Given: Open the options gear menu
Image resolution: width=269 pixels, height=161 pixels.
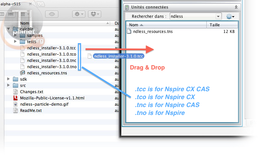Looking at the screenshot, I should point(230,16).
